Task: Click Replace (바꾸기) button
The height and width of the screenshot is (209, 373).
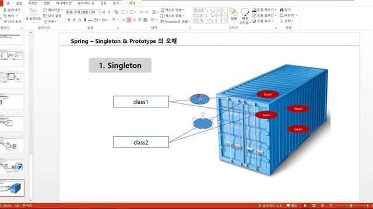Action: (288, 16)
